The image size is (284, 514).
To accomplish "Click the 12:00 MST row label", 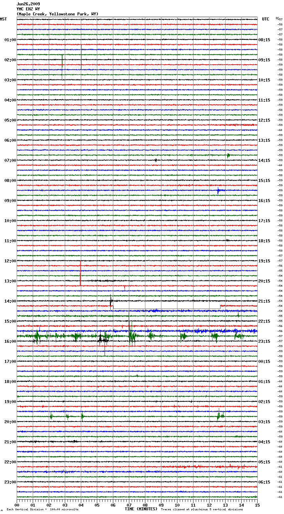I will point(10,261).
